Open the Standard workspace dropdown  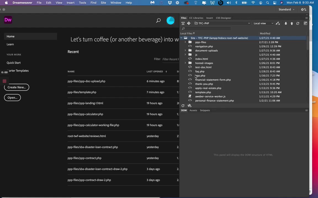[x=286, y=10]
